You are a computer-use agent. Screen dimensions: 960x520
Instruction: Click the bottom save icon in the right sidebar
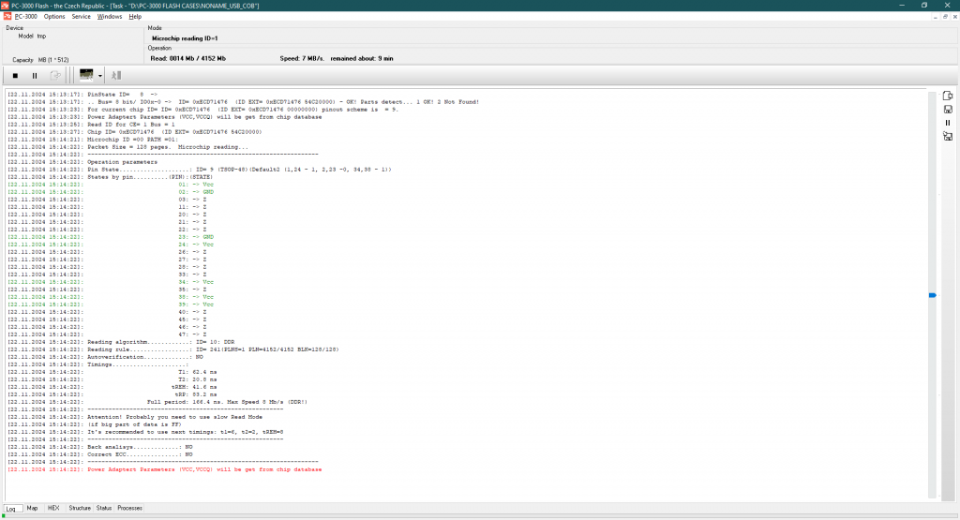(x=948, y=137)
